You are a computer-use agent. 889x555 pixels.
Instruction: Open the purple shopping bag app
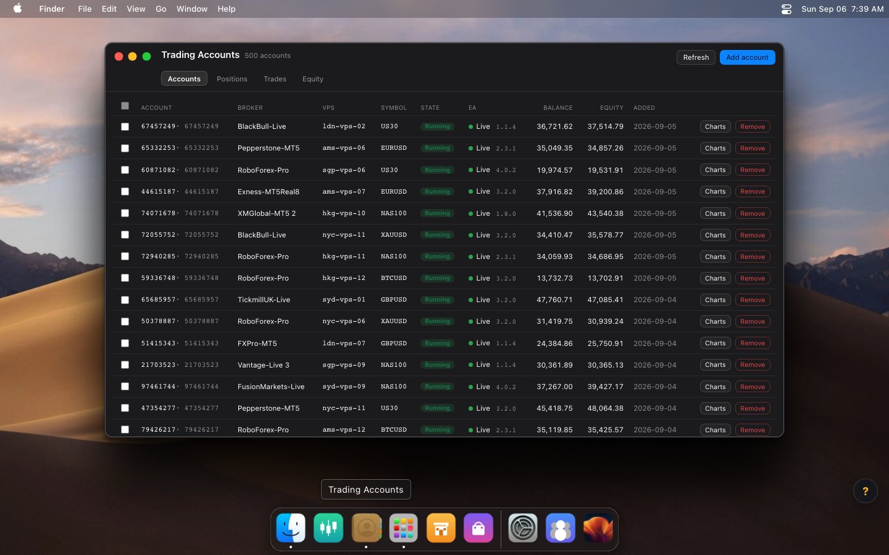[x=478, y=528]
